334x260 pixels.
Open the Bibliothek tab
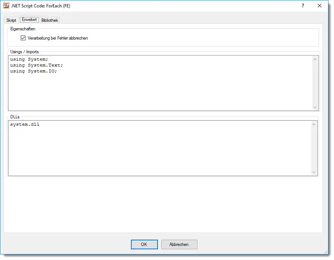pos(50,20)
